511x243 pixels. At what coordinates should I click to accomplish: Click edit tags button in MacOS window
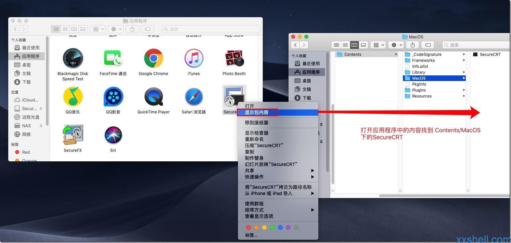coord(428,45)
